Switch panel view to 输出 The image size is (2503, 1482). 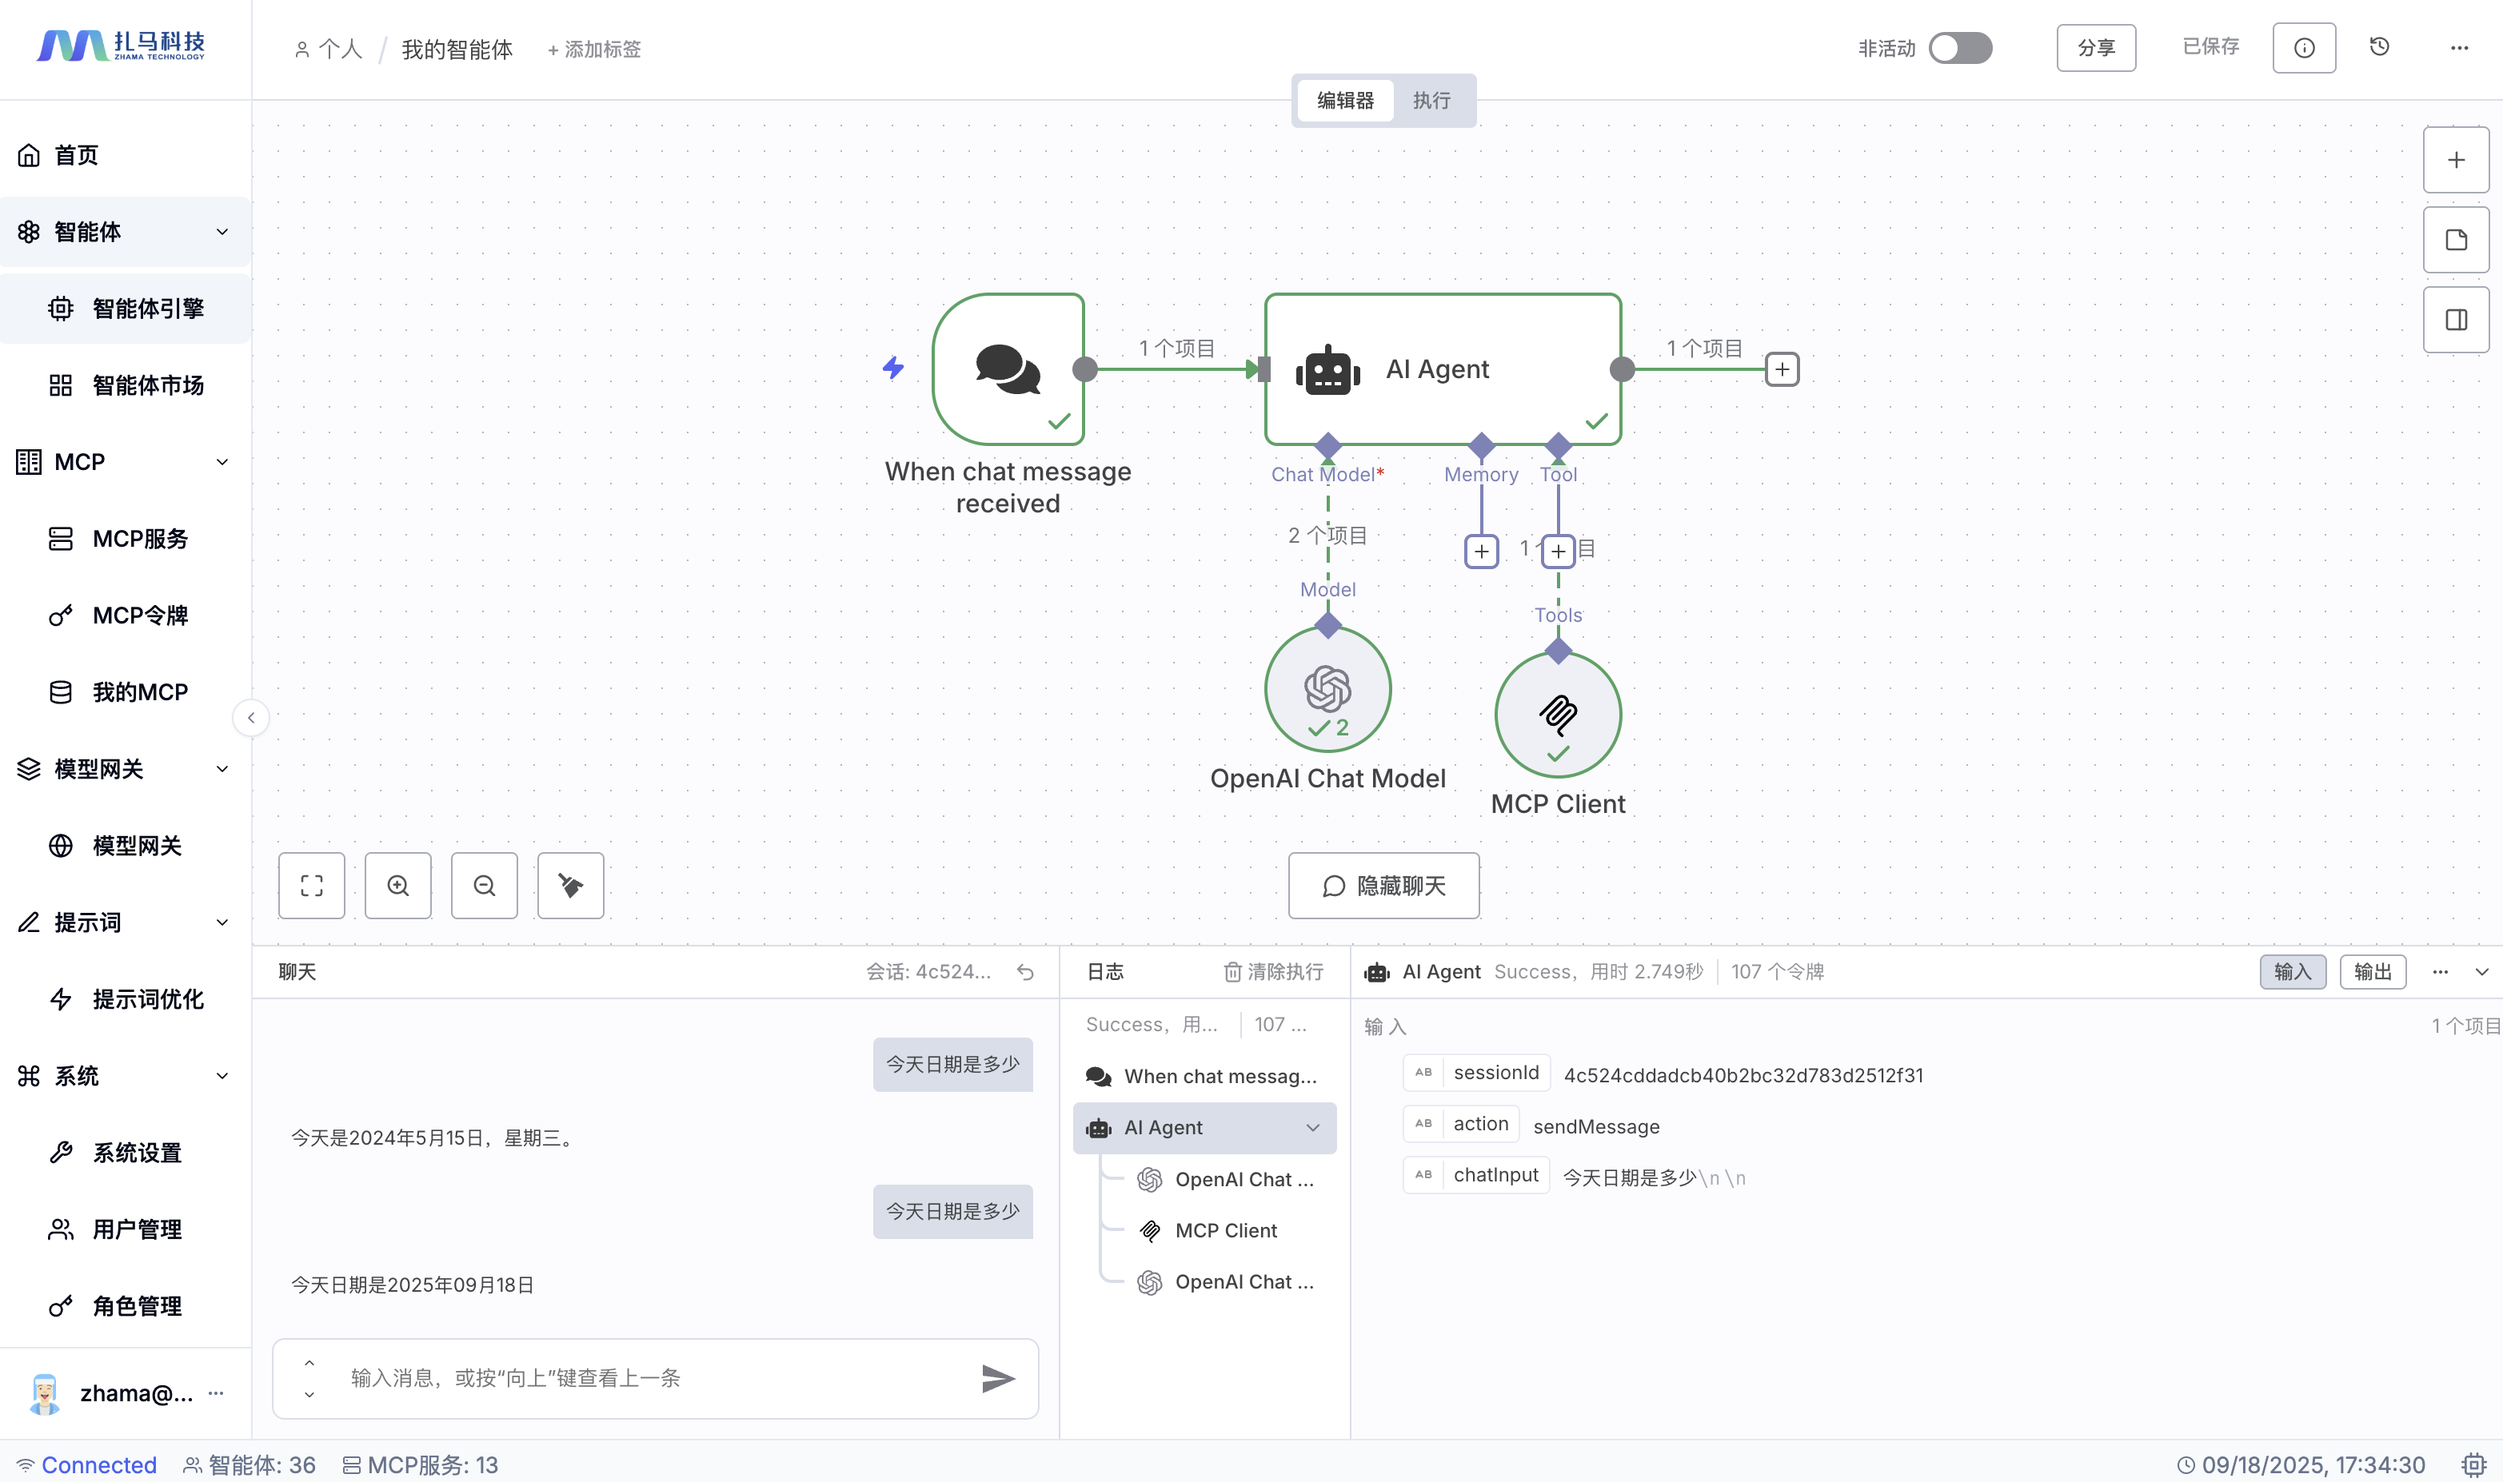(x=2372, y=972)
